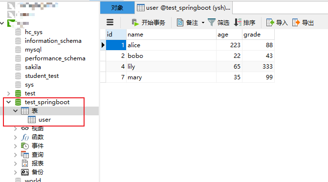Click the row marker for alice row

[103, 45]
